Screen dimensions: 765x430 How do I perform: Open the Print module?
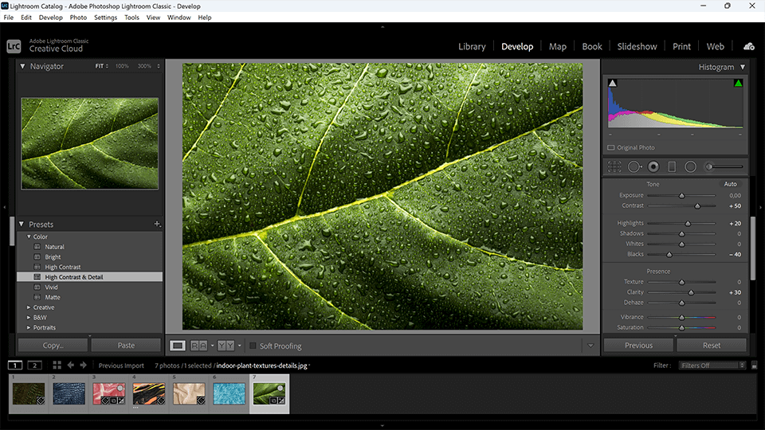coord(681,46)
